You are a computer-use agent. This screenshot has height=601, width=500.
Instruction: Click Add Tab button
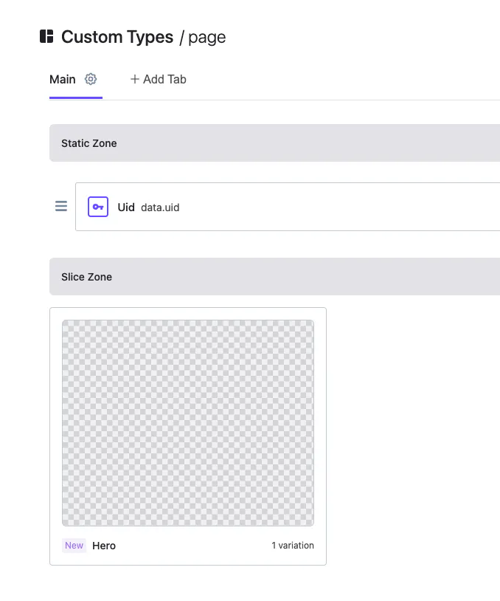[x=158, y=79]
